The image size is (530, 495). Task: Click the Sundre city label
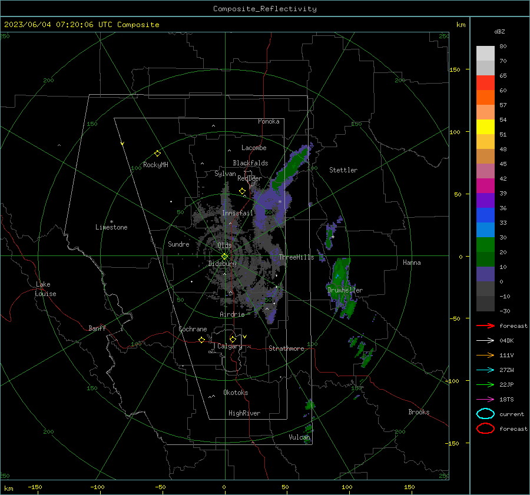[179, 244]
